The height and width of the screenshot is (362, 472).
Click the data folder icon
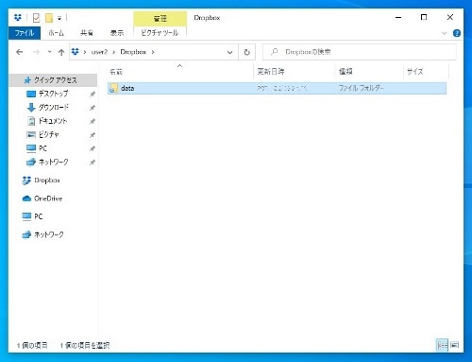pyautogui.click(x=113, y=89)
